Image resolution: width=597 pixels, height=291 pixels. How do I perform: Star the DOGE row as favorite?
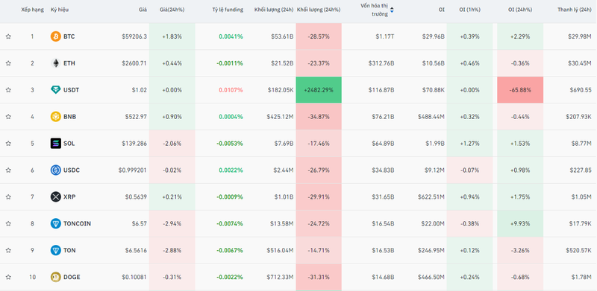coord(8,277)
